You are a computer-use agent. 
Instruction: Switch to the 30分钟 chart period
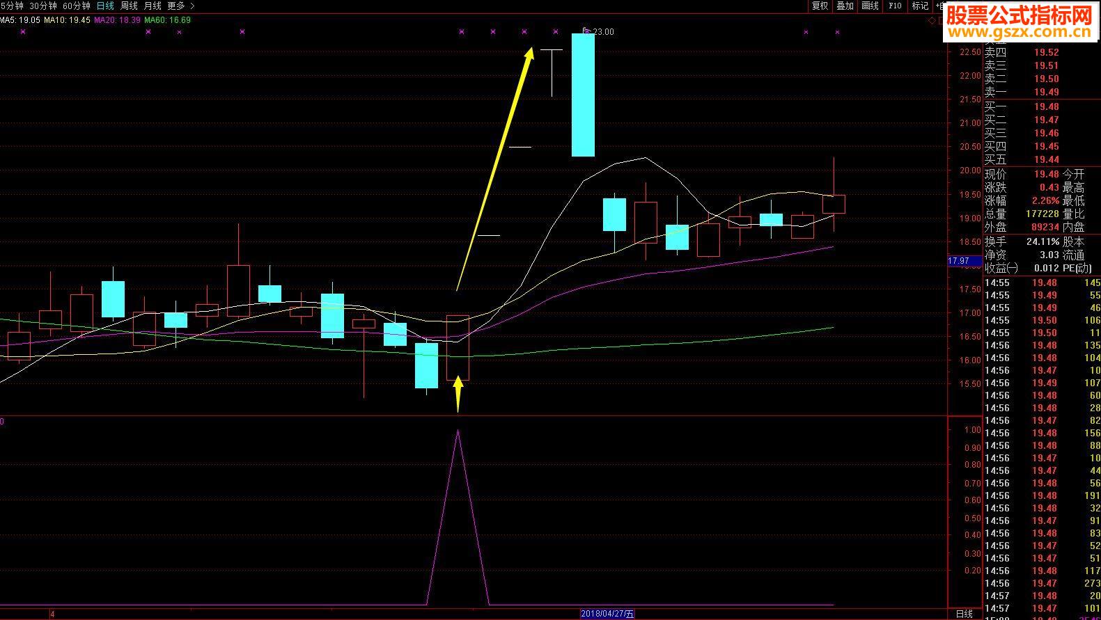coord(43,6)
